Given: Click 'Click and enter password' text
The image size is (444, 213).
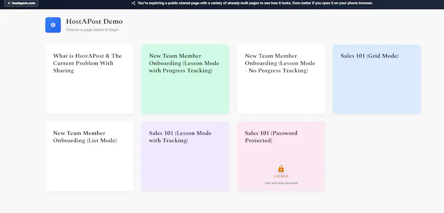Looking at the screenshot, I should tap(281, 183).
